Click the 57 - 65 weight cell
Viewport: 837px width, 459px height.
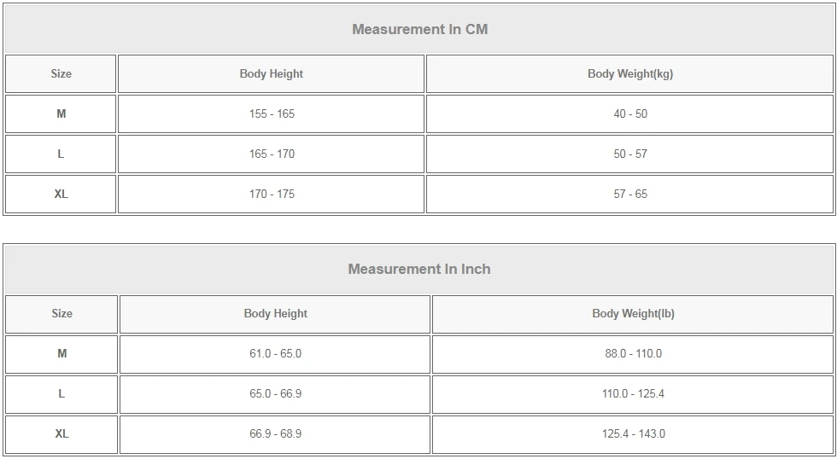(x=630, y=194)
